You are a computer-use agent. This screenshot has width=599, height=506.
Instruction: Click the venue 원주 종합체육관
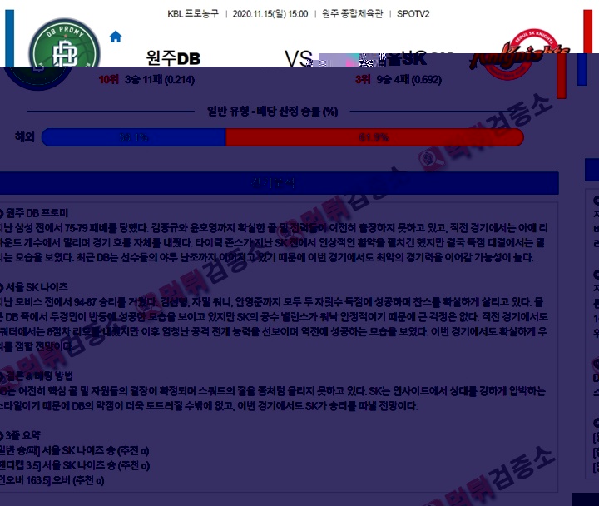[x=352, y=14]
